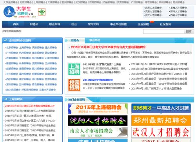Open the 社保查询 navigation item

click(x=165, y=24)
